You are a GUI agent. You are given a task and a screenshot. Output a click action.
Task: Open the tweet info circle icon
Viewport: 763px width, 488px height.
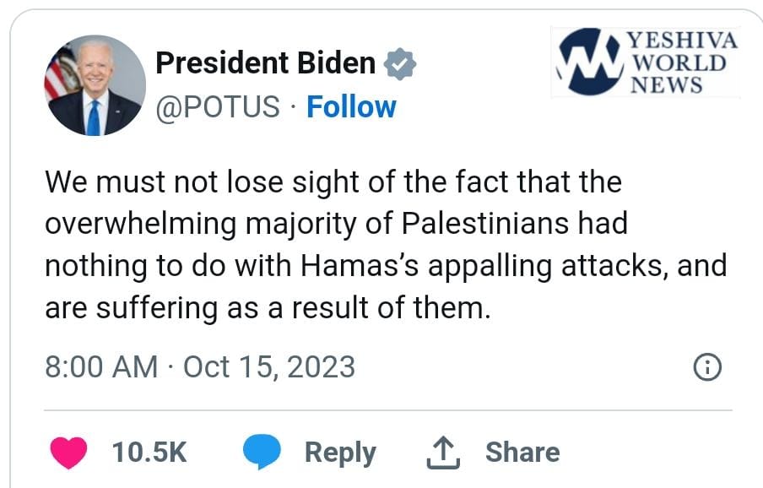[x=706, y=366]
